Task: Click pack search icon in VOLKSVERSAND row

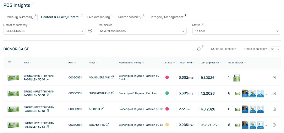Action: coord(48,79)
